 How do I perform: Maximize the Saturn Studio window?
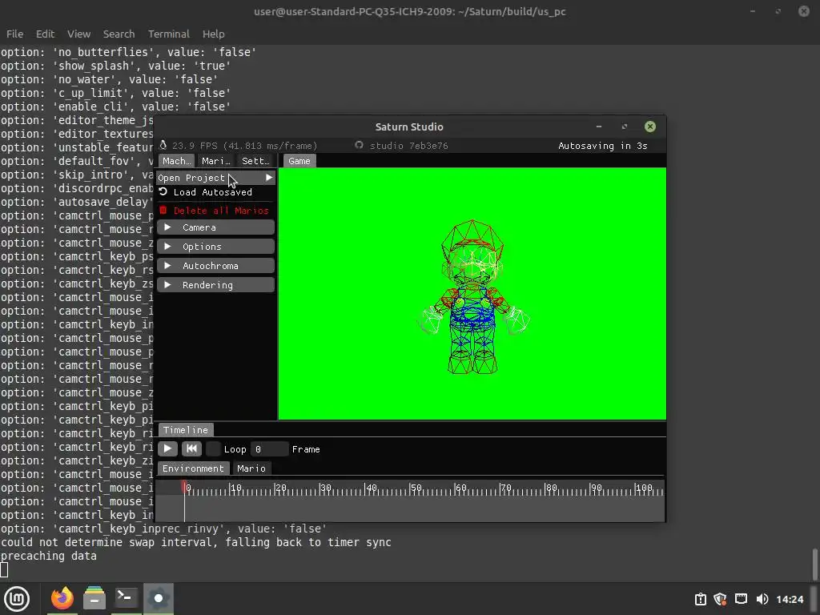(625, 127)
